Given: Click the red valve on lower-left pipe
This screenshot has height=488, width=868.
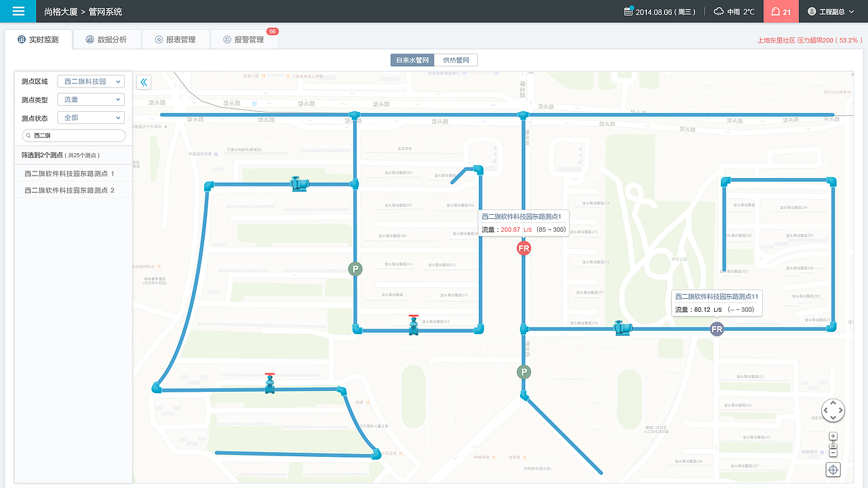Looking at the screenshot, I should coord(270,384).
